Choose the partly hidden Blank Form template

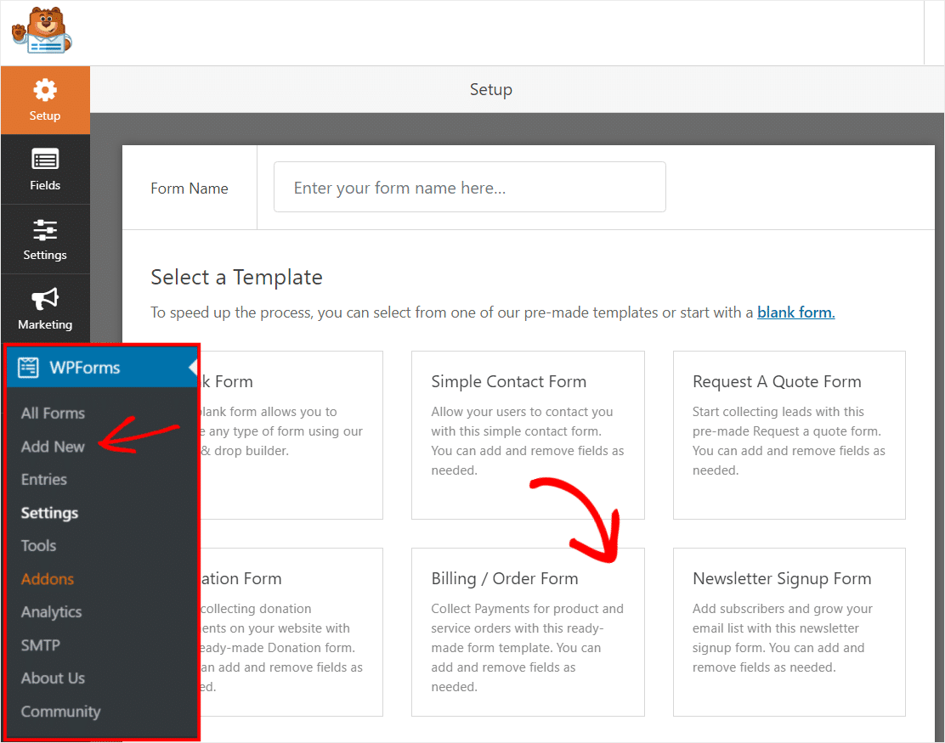291,435
